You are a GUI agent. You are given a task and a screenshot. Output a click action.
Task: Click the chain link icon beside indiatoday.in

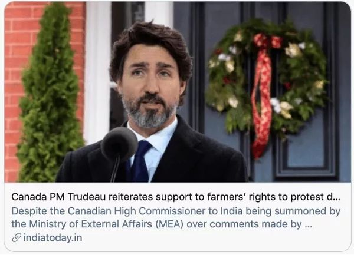pyautogui.click(x=17, y=238)
